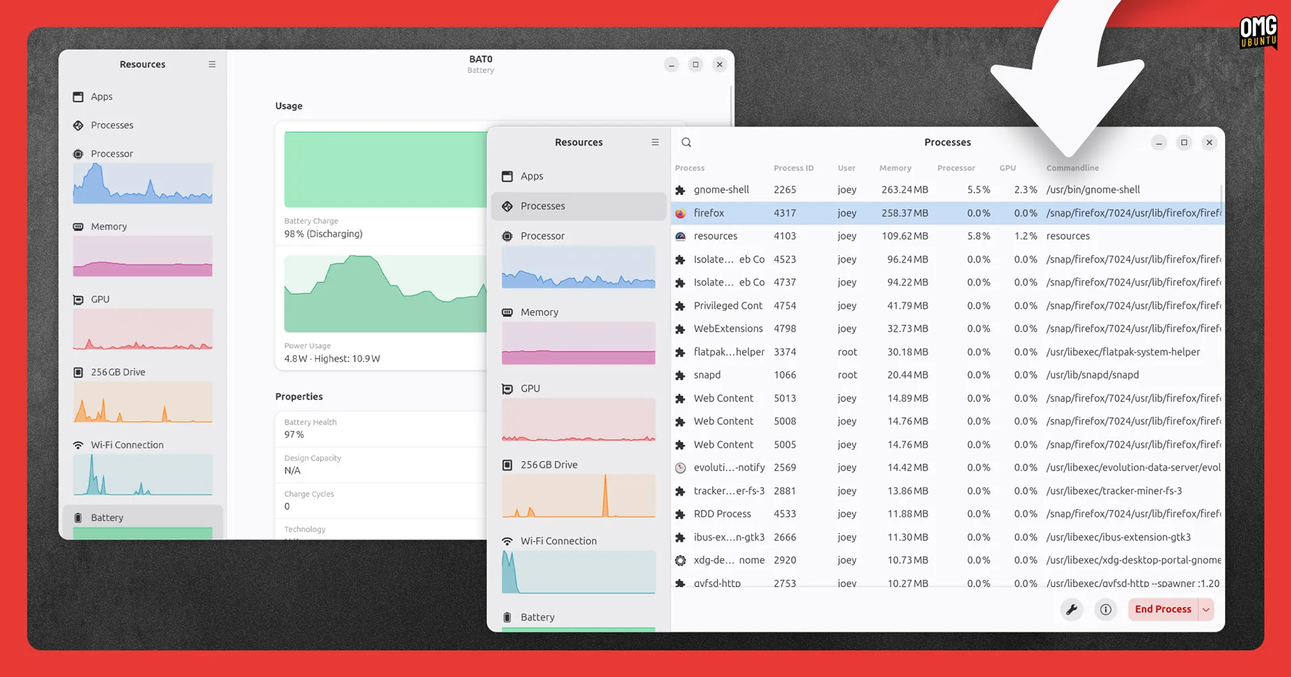Open 256 GB Drive graph in front sidebar

[x=578, y=496]
